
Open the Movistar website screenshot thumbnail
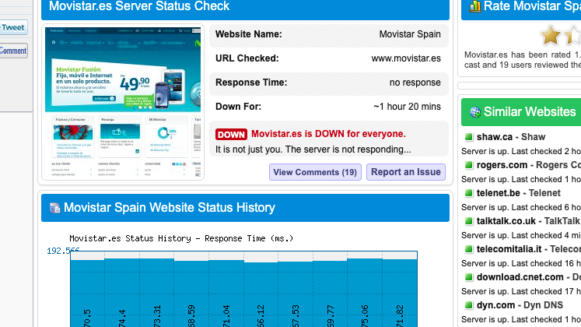point(123,103)
